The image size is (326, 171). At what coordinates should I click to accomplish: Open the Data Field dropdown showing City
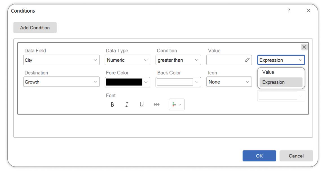coord(61,60)
